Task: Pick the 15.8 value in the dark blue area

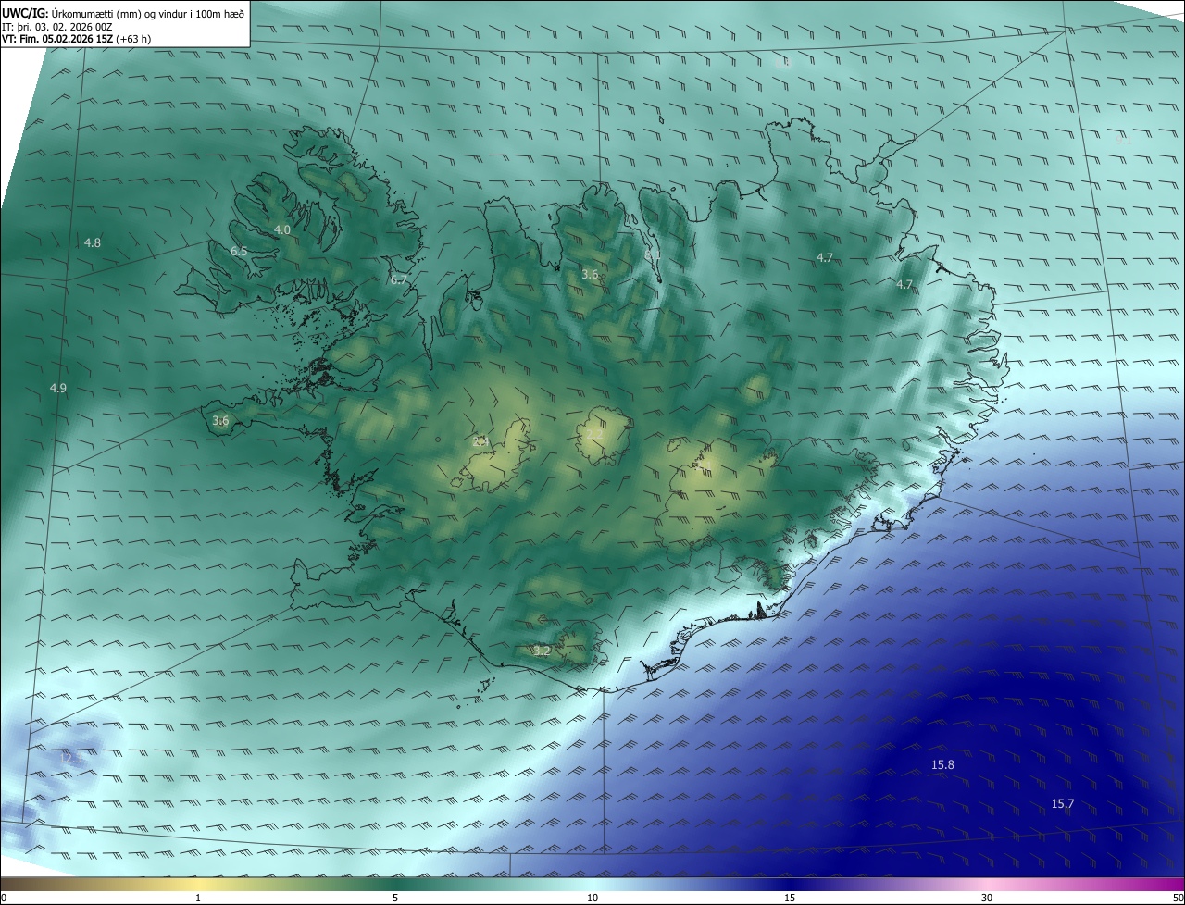Action: pos(942,764)
